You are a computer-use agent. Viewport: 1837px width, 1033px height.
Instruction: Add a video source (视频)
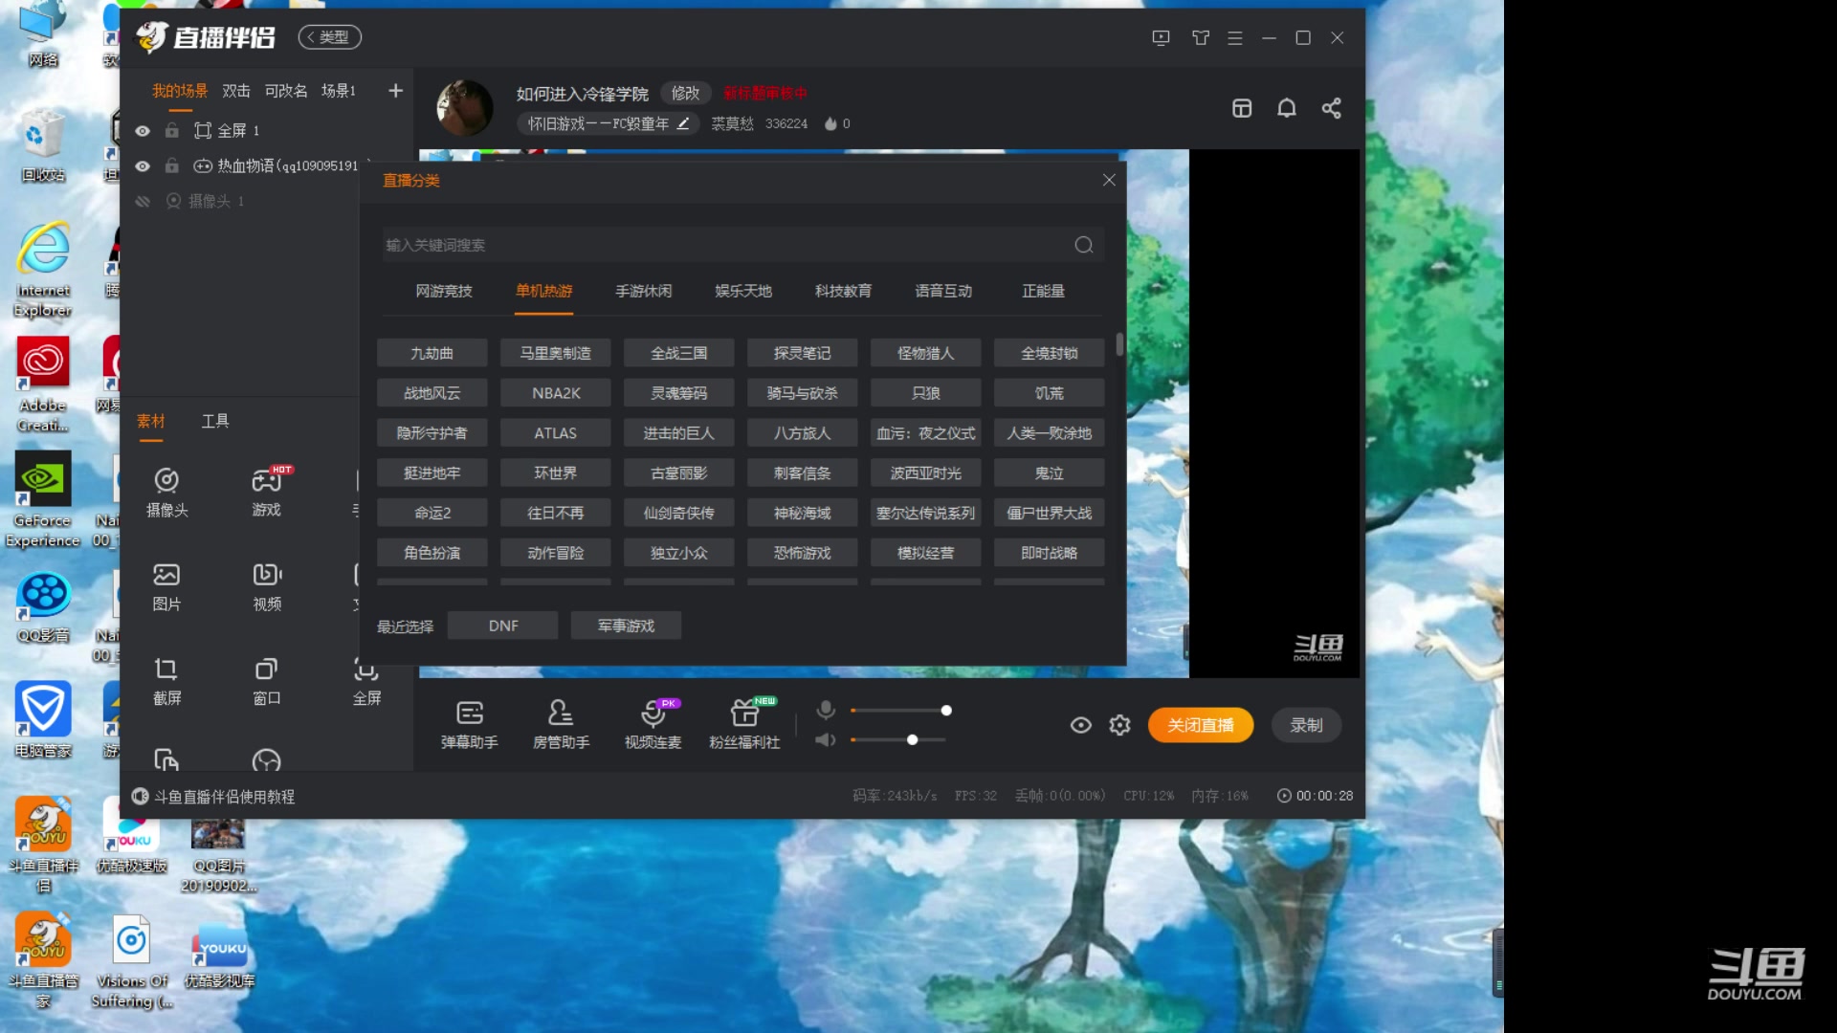tap(267, 586)
